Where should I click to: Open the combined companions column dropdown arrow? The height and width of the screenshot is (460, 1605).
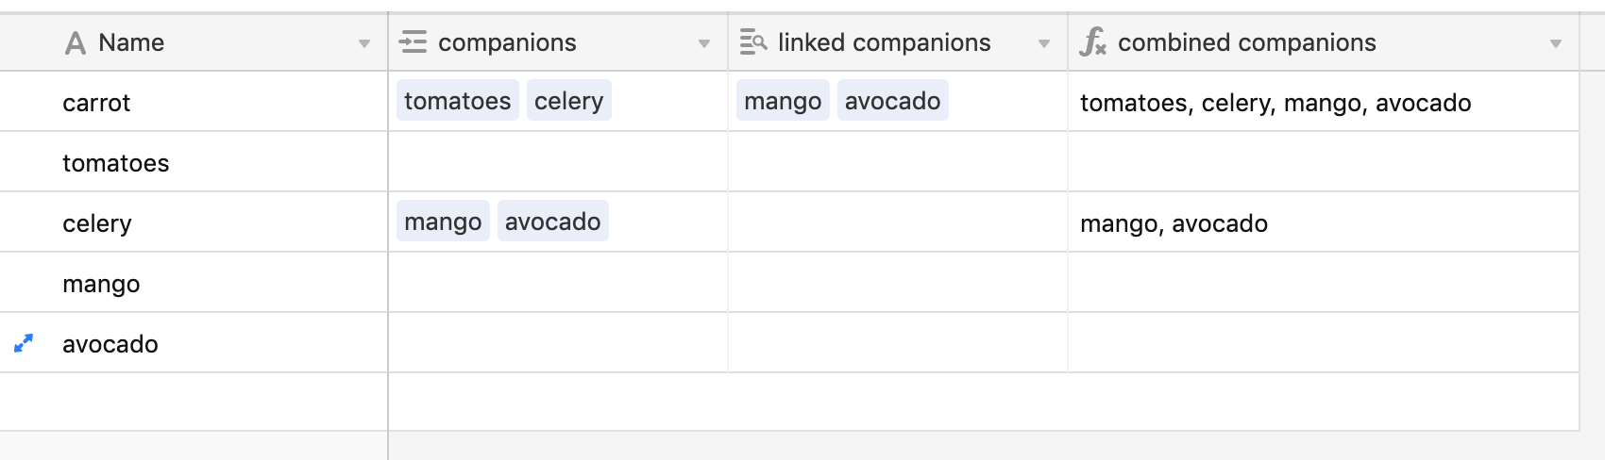(x=1556, y=44)
